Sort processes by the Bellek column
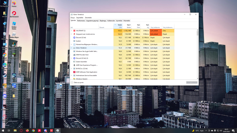This screenshot has height=133, width=237. (127, 26)
